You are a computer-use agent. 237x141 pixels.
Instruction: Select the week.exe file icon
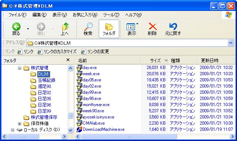click(79, 74)
